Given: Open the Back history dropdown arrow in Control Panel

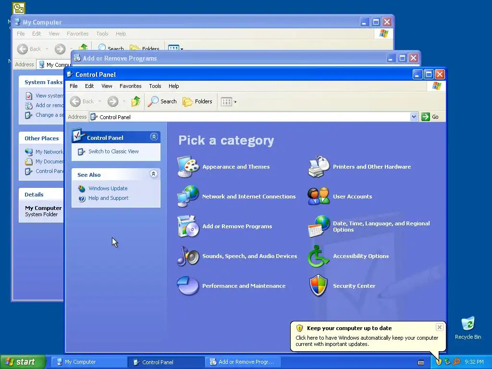Looking at the screenshot, I should [x=100, y=101].
